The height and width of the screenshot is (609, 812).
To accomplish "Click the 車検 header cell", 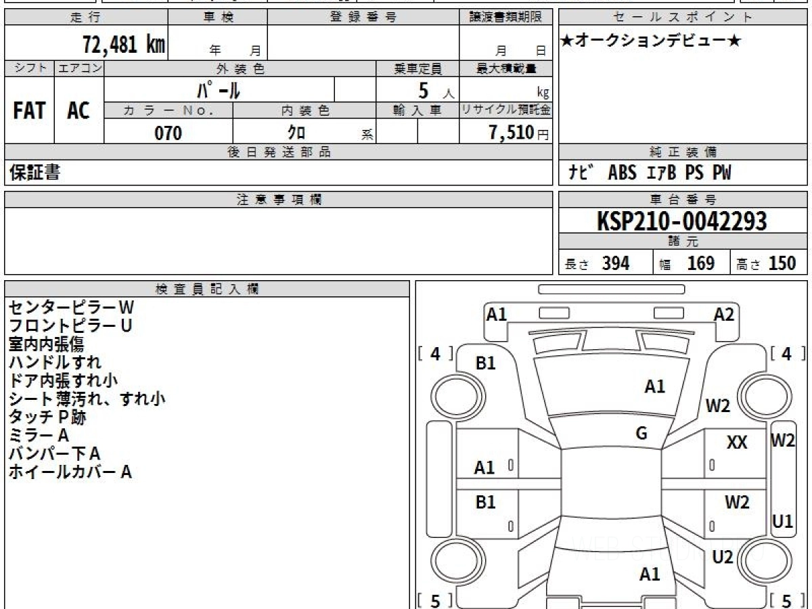I will click(x=218, y=18).
